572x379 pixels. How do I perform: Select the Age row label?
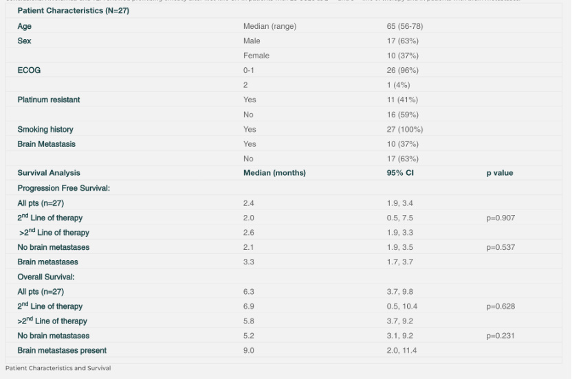click(x=25, y=26)
